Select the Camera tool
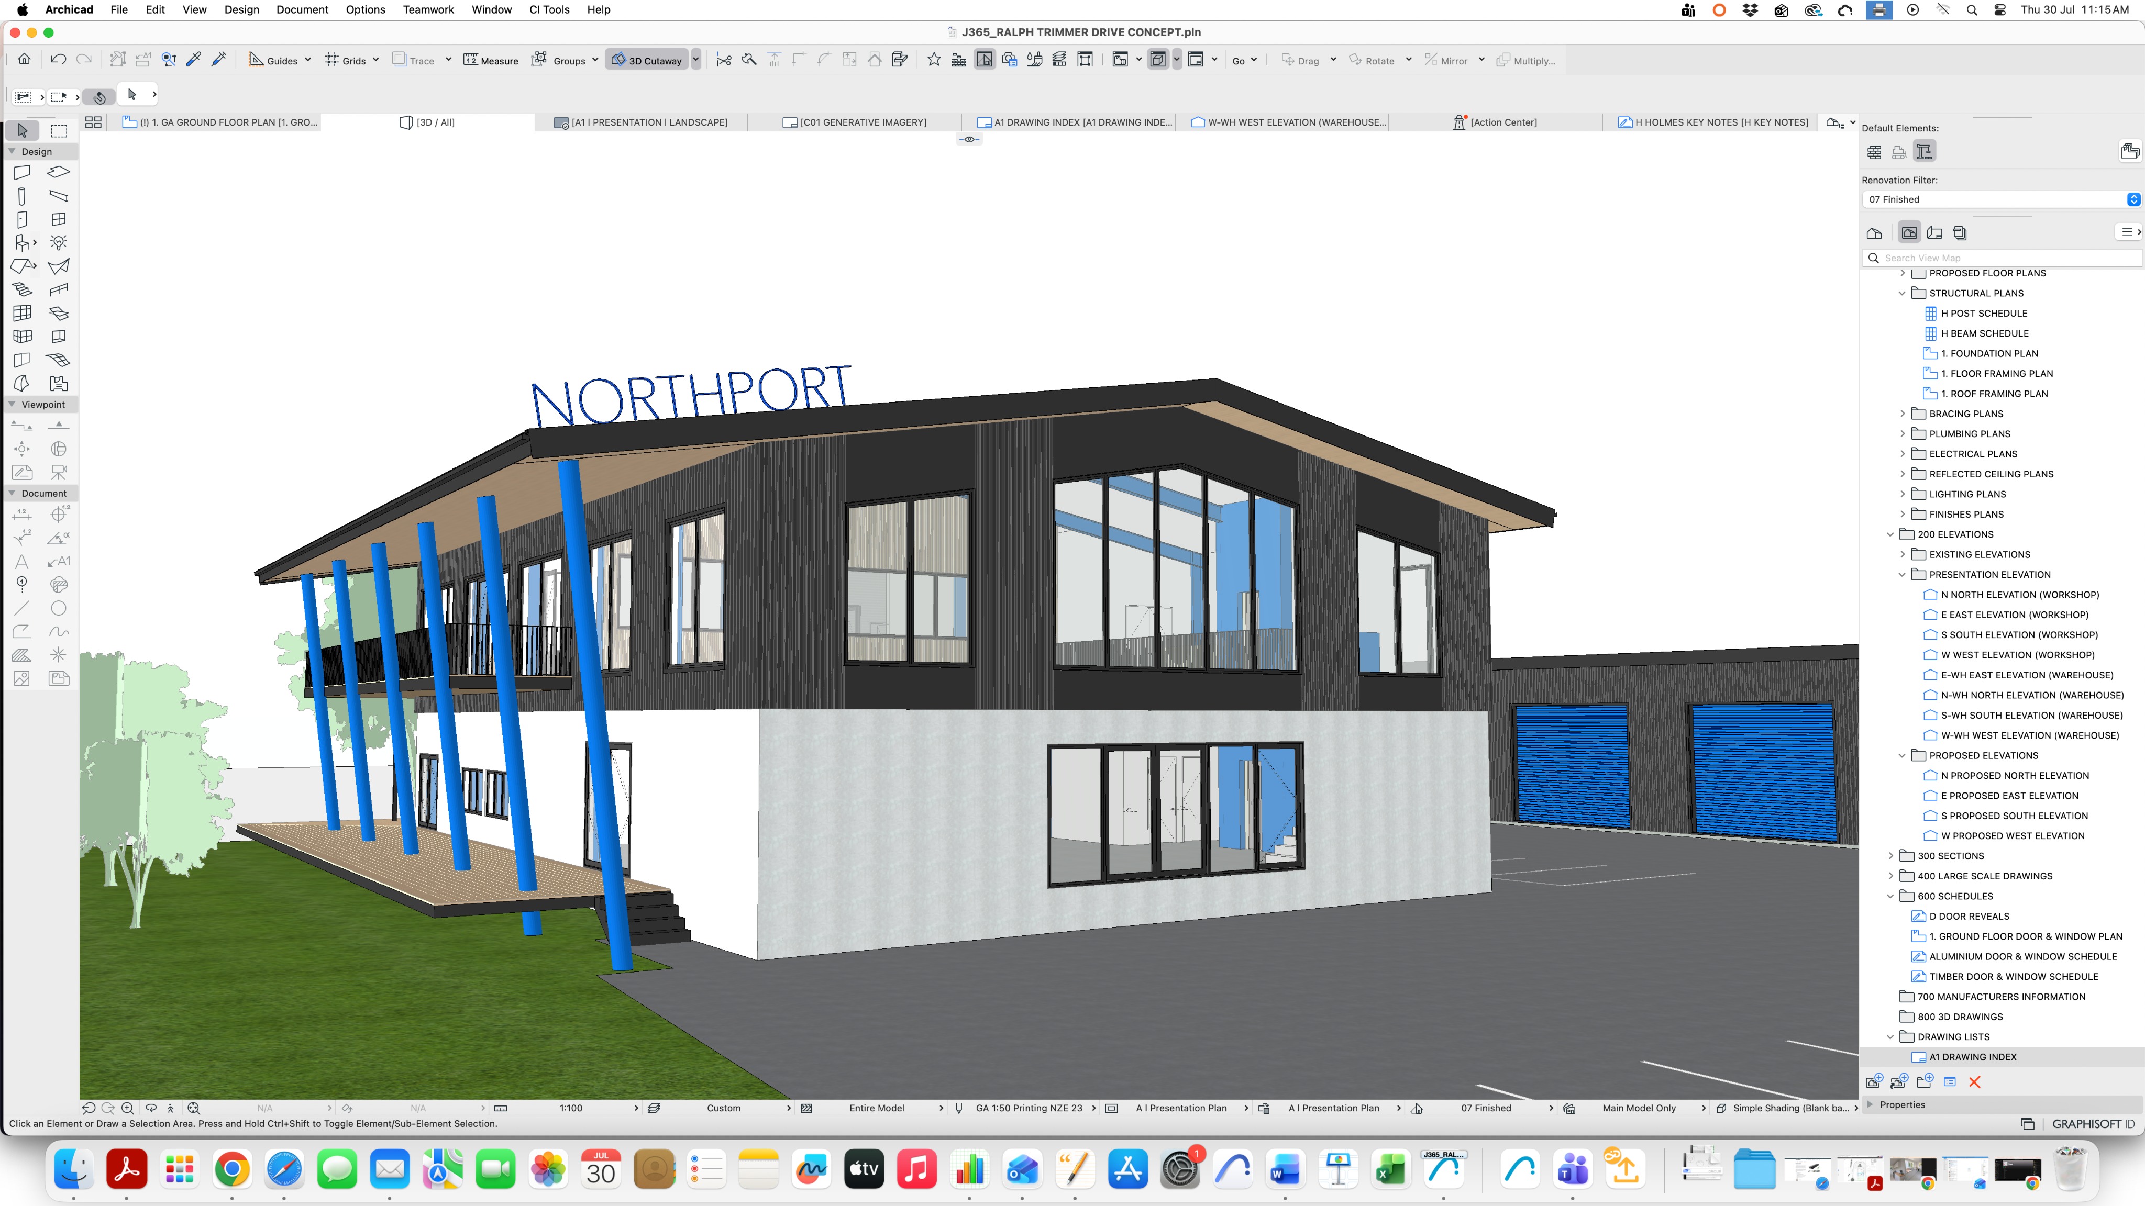This screenshot has width=2145, height=1206. coord(58,472)
